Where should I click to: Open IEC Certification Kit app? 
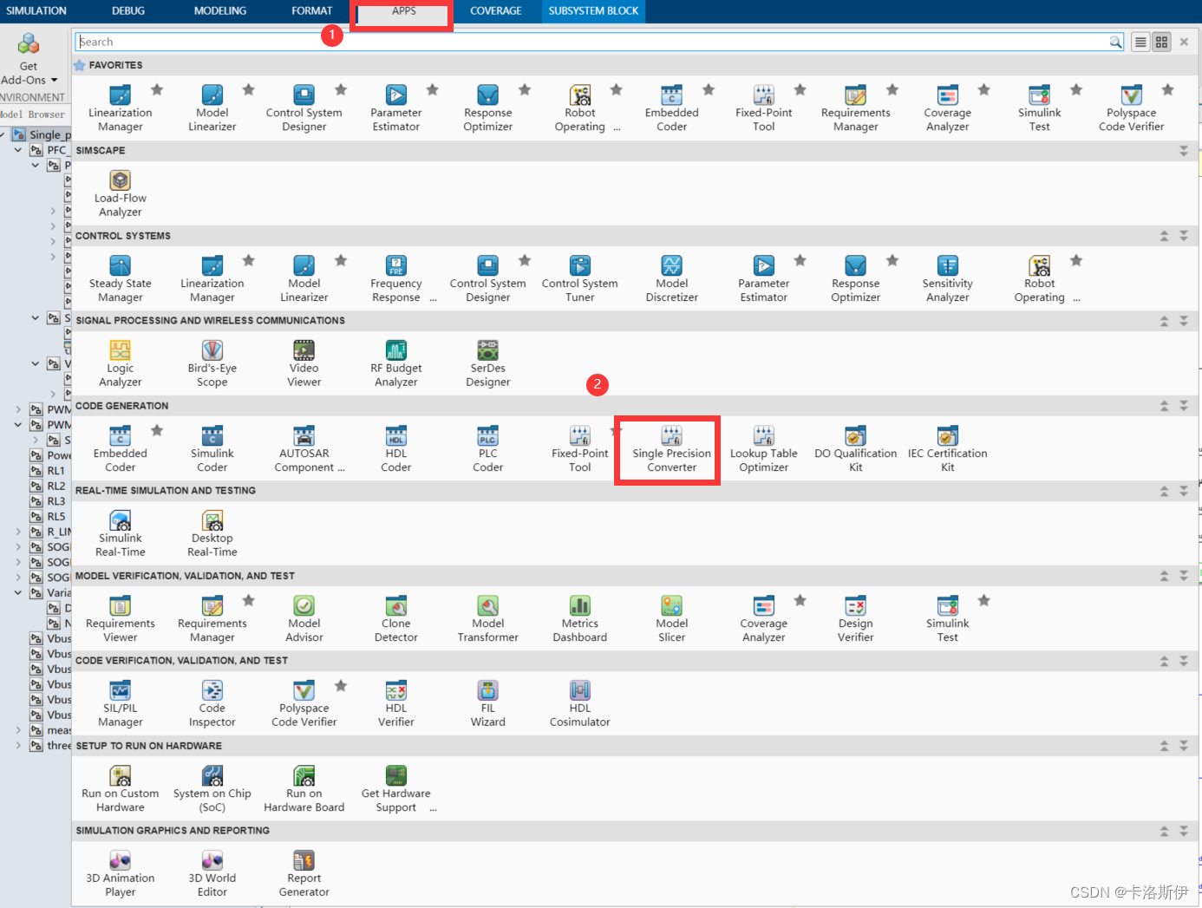tap(947, 449)
